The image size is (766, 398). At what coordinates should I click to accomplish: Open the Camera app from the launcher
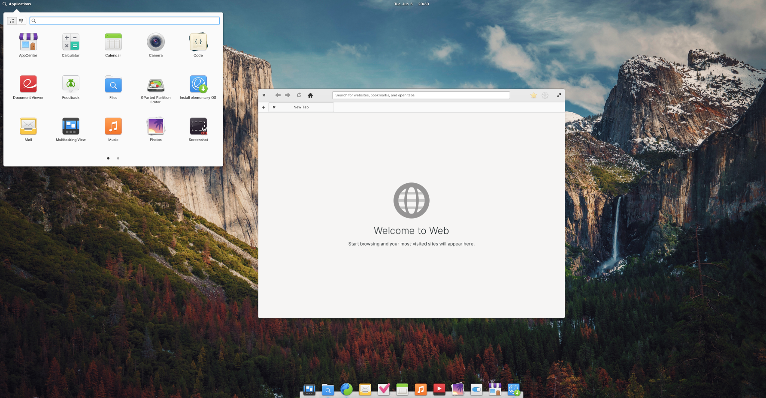[x=155, y=42]
